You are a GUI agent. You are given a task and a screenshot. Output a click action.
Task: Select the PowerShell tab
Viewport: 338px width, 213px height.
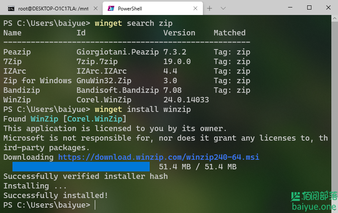point(153,8)
